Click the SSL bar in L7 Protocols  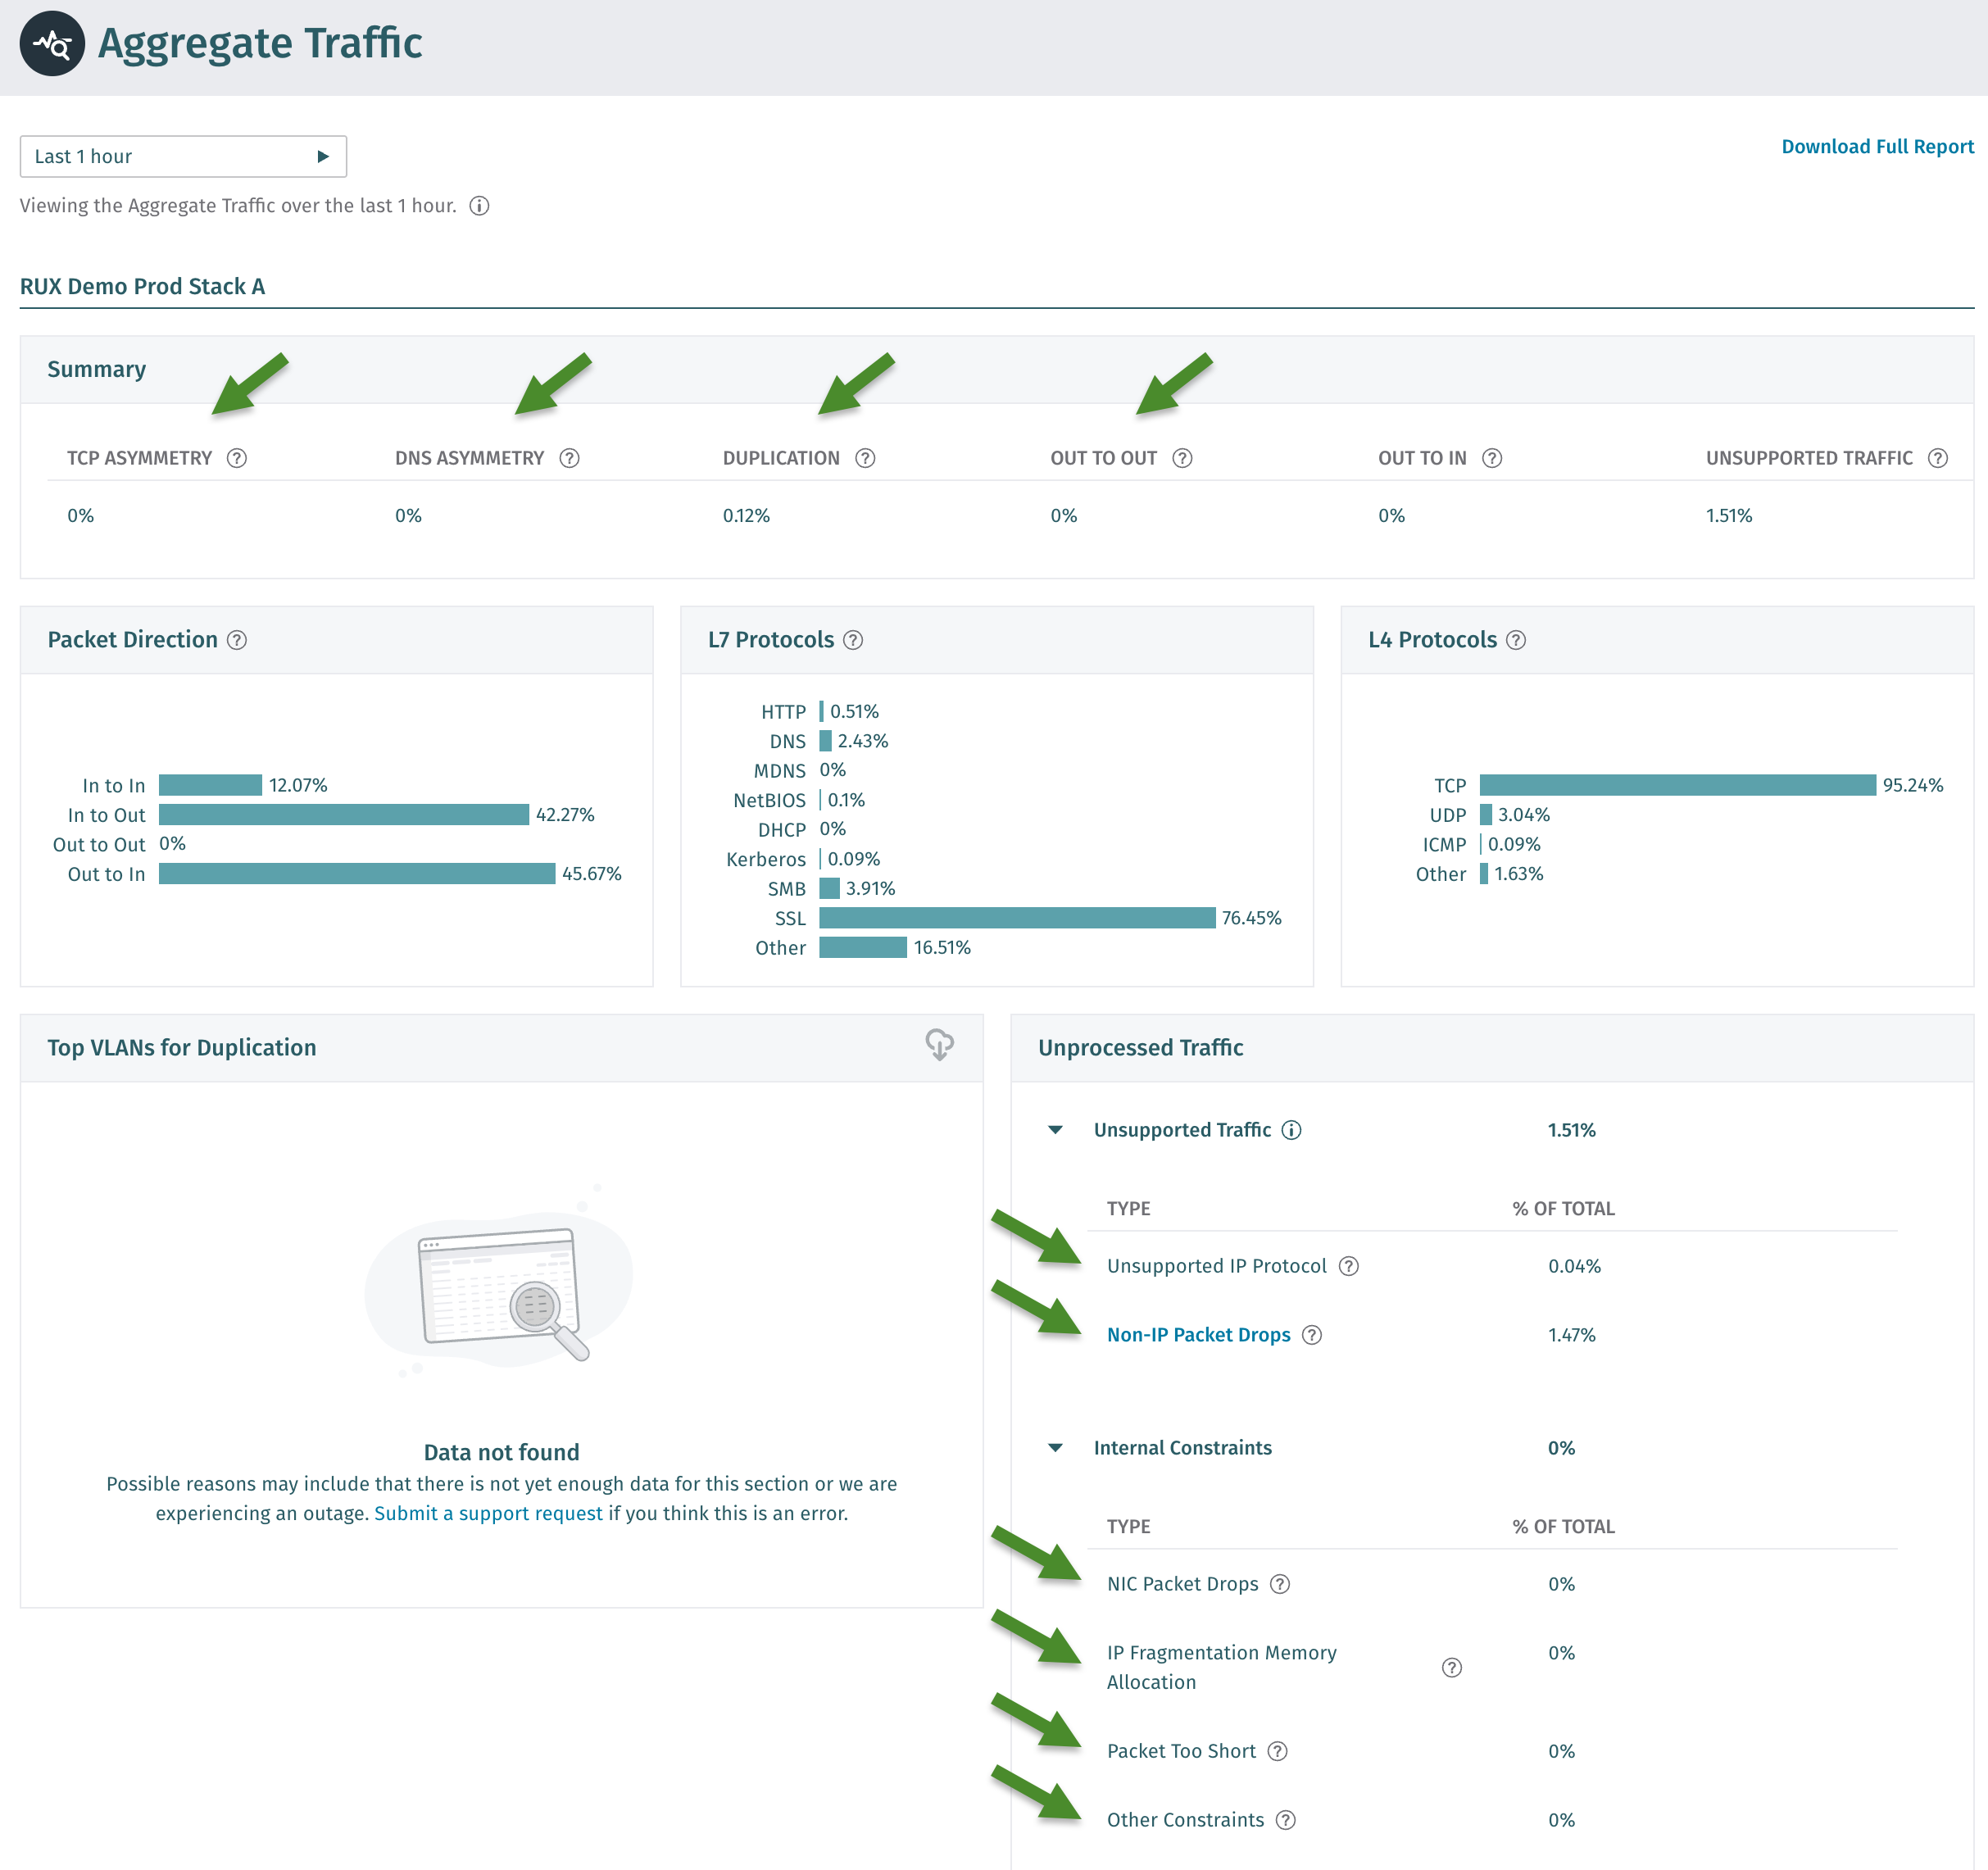pyautogui.click(x=1016, y=918)
